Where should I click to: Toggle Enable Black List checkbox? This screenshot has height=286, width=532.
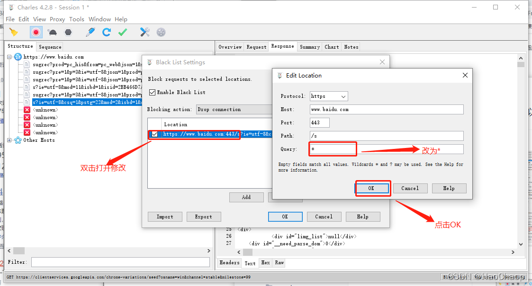pyautogui.click(x=153, y=92)
